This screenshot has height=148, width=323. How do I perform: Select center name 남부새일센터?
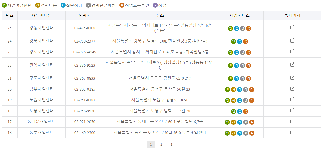click(42, 89)
